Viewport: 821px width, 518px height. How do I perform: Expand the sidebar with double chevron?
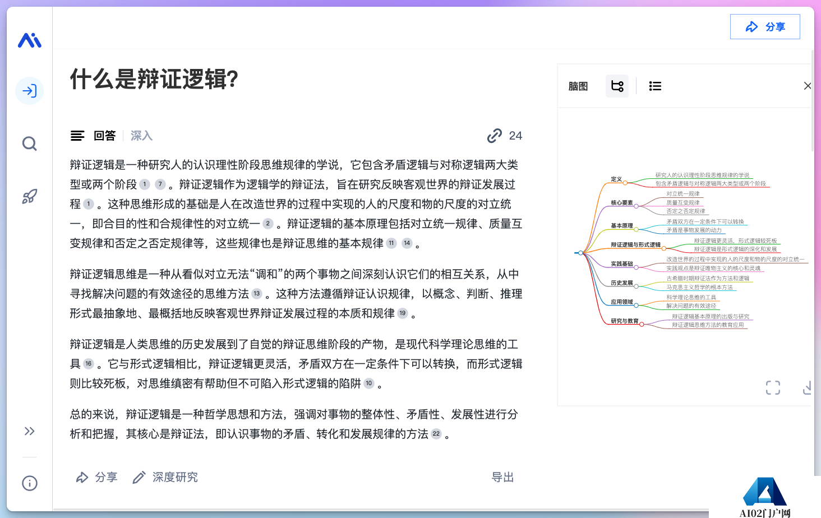tap(29, 431)
